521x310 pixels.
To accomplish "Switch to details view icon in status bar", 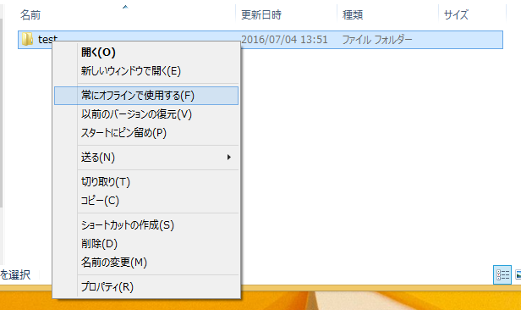I will point(502,274).
